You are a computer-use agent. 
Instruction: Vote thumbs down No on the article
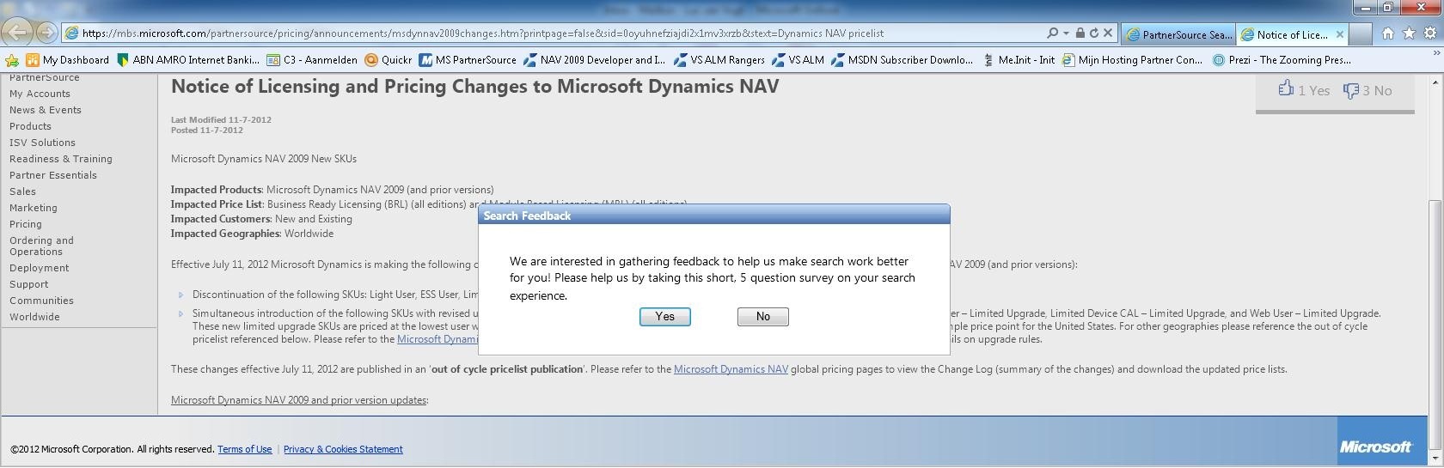[1368, 90]
